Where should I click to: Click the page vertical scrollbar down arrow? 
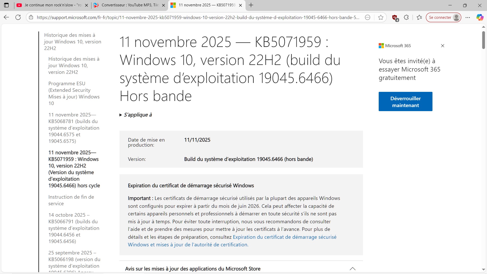pos(483,269)
